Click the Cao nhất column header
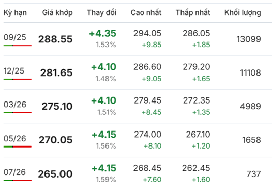This screenshot has height=190, width=272. [146, 12]
